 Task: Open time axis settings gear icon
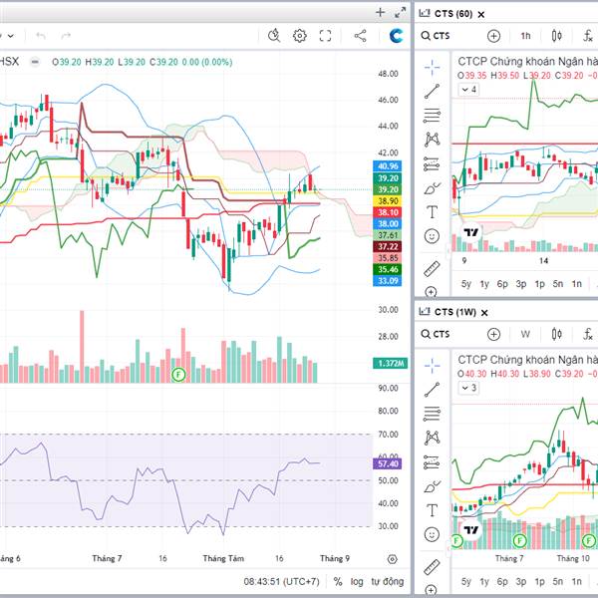[393, 559]
